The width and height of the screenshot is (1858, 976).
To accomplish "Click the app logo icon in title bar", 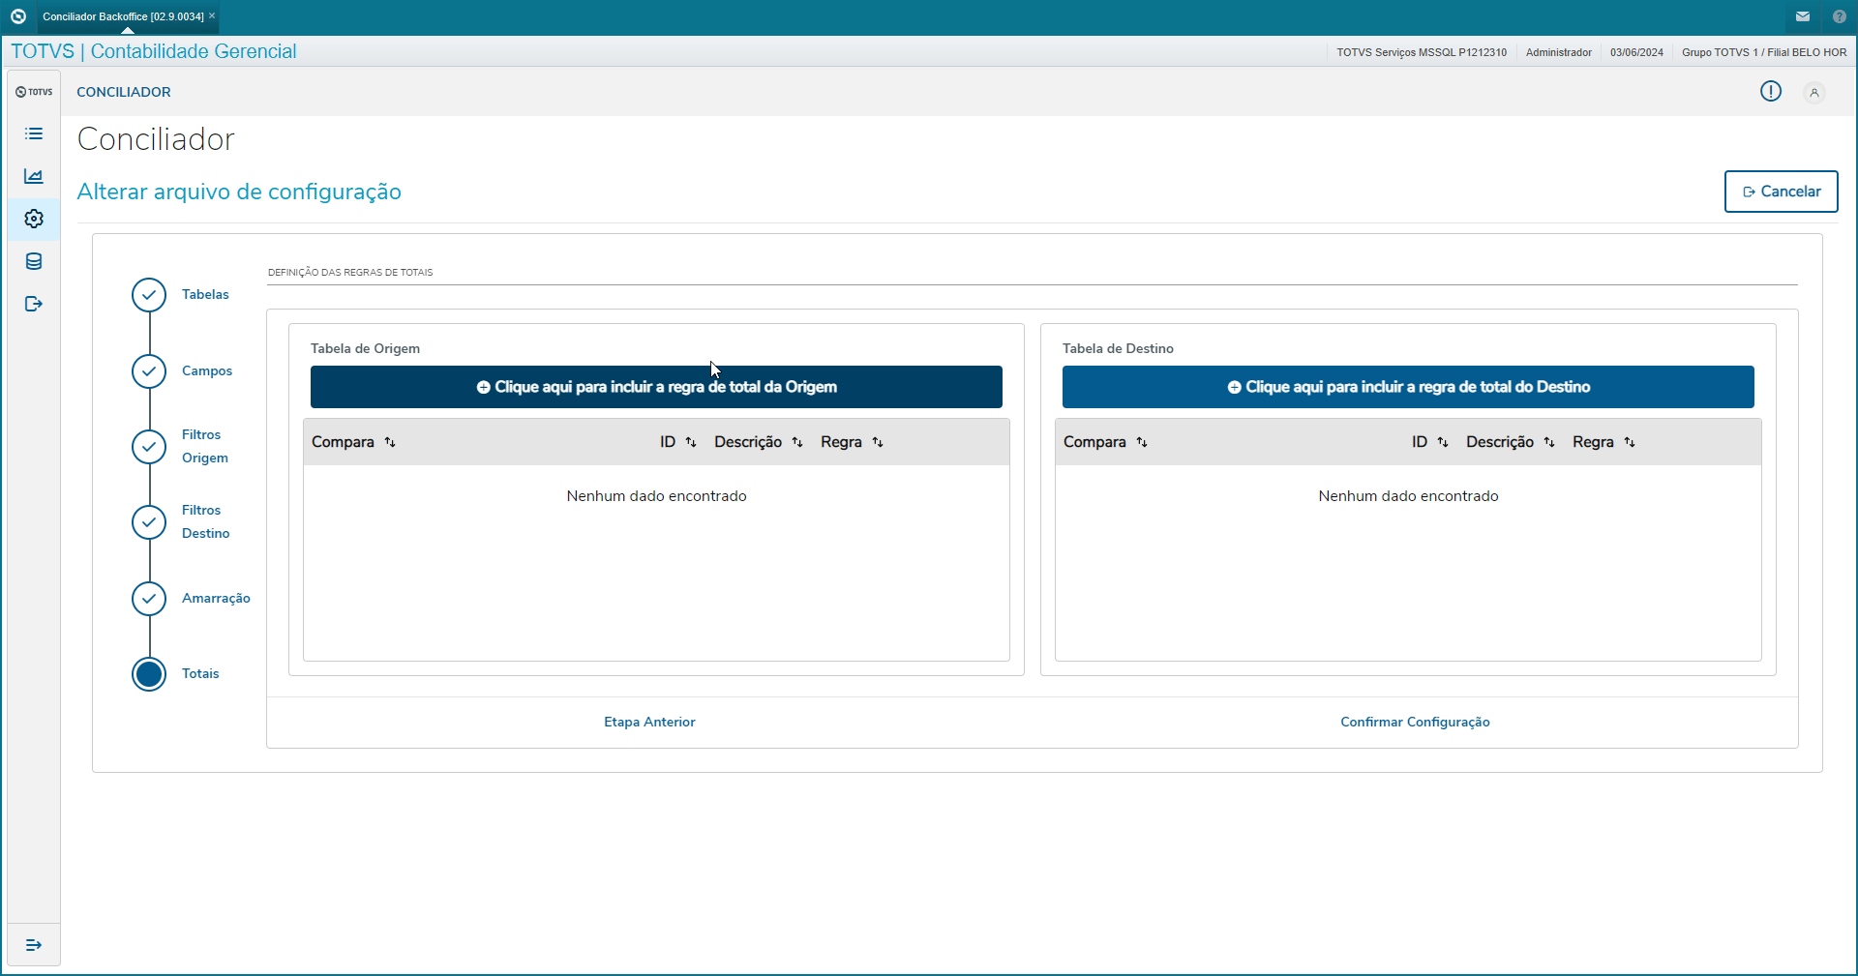I will (x=17, y=16).
